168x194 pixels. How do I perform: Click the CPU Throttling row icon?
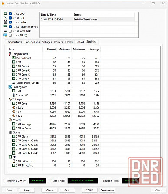point(13,165)
